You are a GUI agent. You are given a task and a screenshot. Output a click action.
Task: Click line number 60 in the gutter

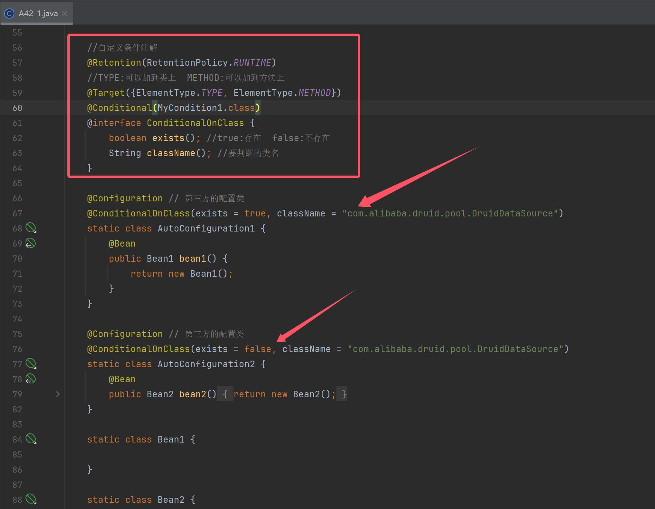[17, 108]
